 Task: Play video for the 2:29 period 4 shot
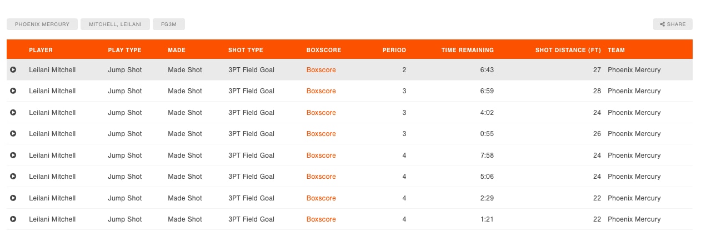[13, 198]
